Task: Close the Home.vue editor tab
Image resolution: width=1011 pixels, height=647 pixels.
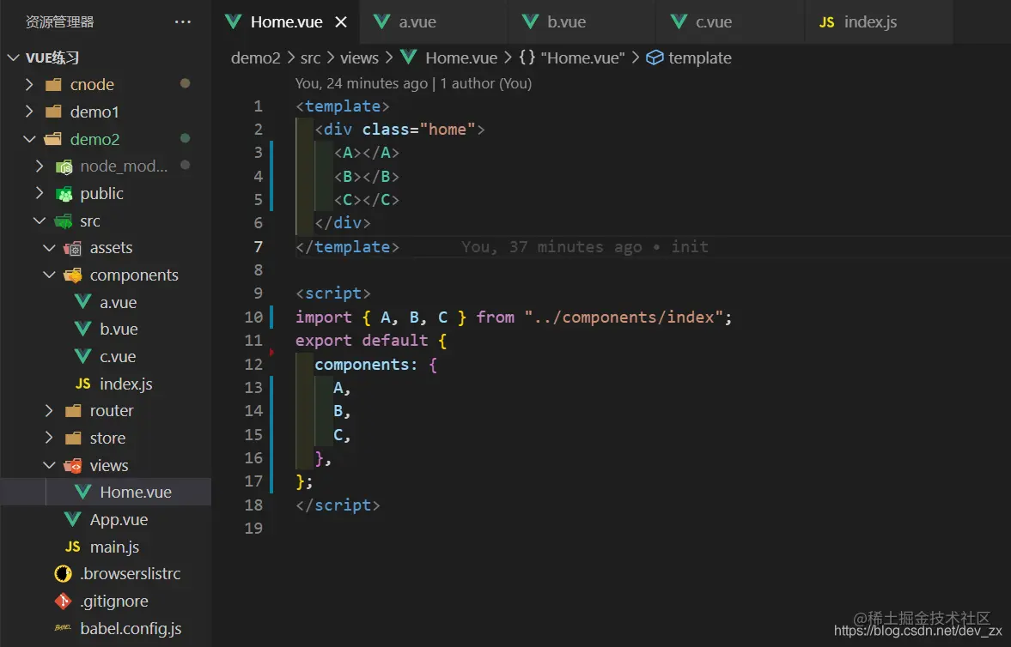Action: (341, 22)
